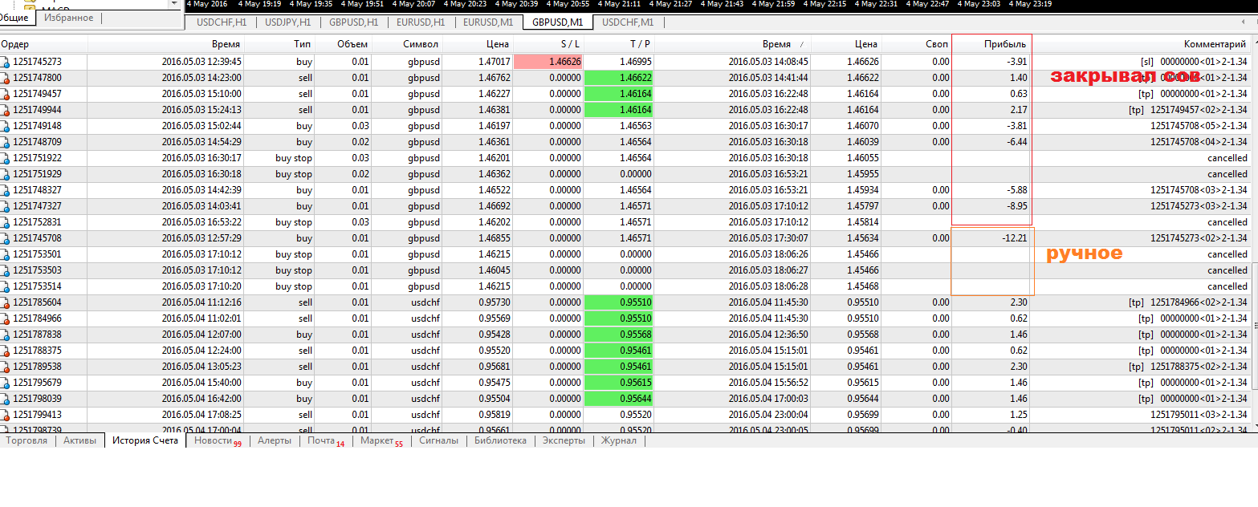Click the order icon for 1251798039
Screen dimensions: 1258x507
tap(6, 399)
